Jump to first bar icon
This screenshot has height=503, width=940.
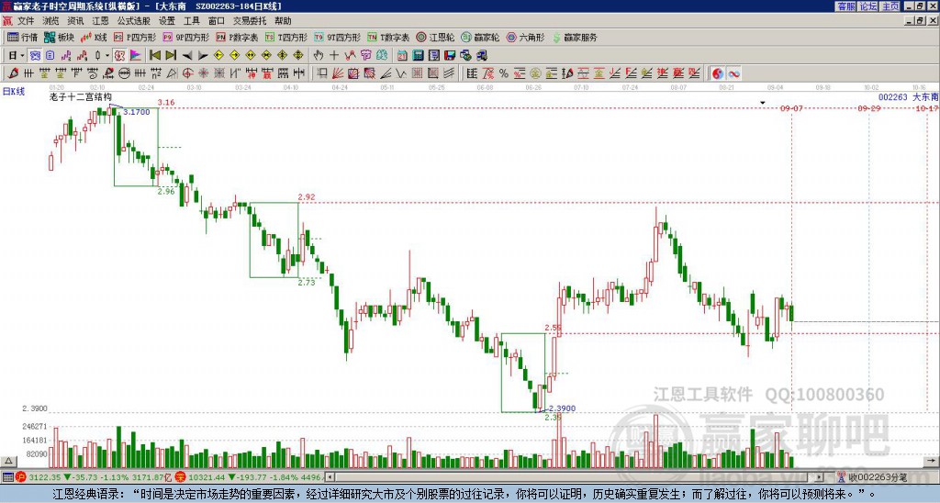[x=154, y=56]
